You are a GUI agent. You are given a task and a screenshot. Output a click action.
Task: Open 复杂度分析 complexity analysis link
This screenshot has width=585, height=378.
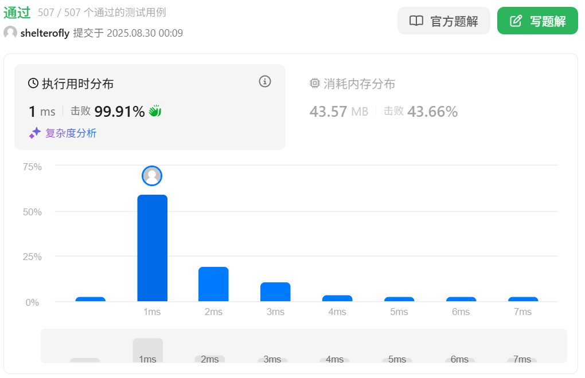pyautogui.click(x=71, y=133)
